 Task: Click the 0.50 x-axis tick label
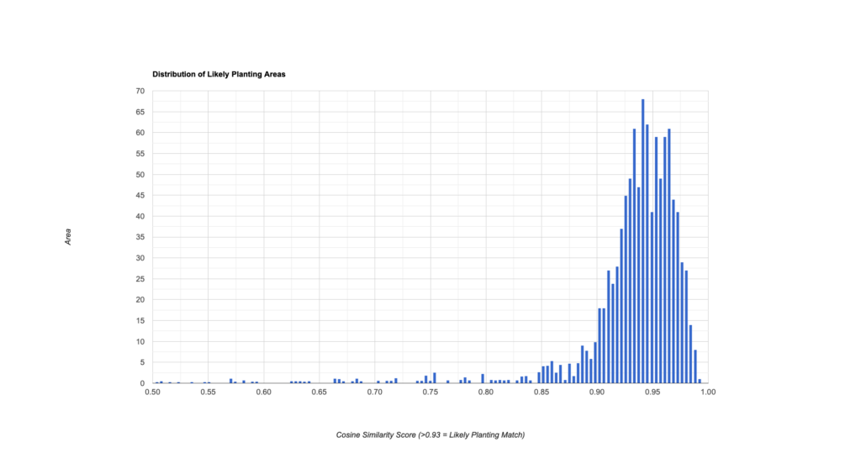point(152,392)
